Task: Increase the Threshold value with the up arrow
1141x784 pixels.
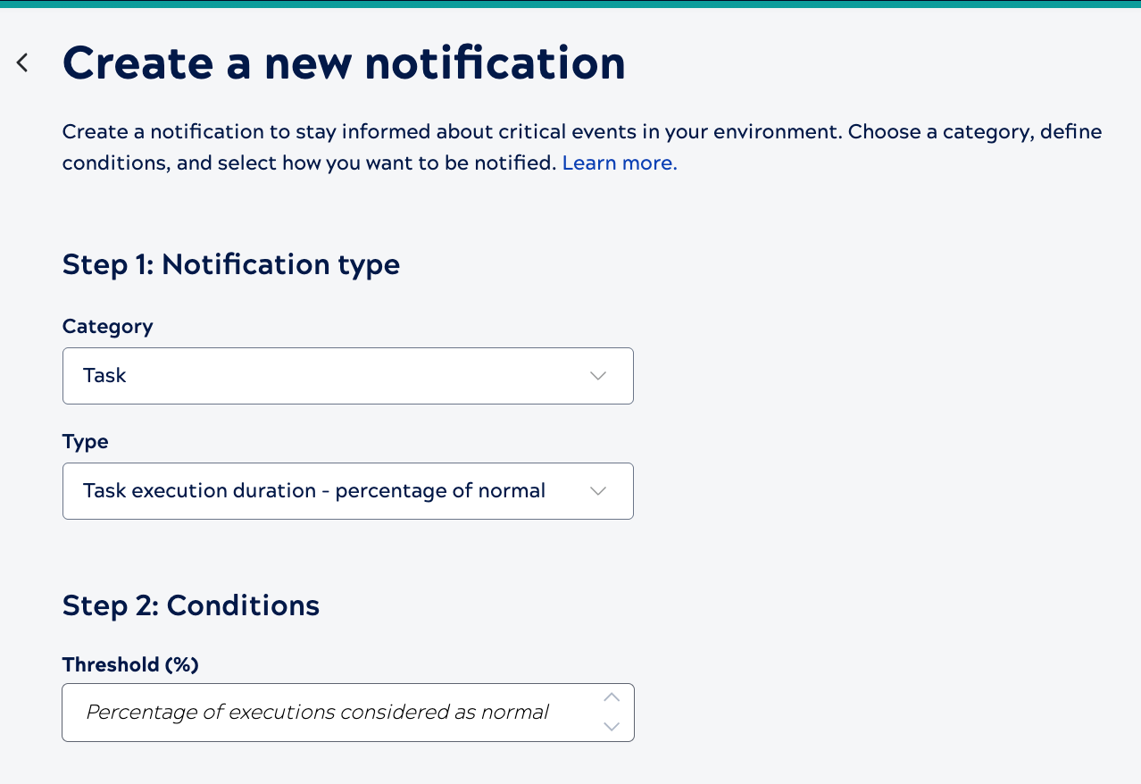Action: (x=611, y=697)
